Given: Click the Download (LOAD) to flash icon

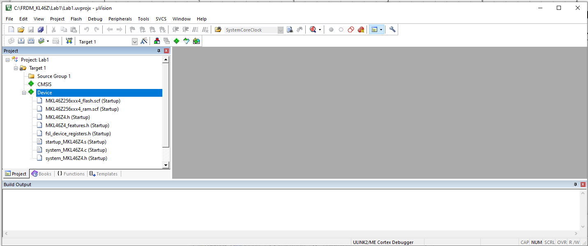Looking at the screenshot, I should tap(69, 41).
